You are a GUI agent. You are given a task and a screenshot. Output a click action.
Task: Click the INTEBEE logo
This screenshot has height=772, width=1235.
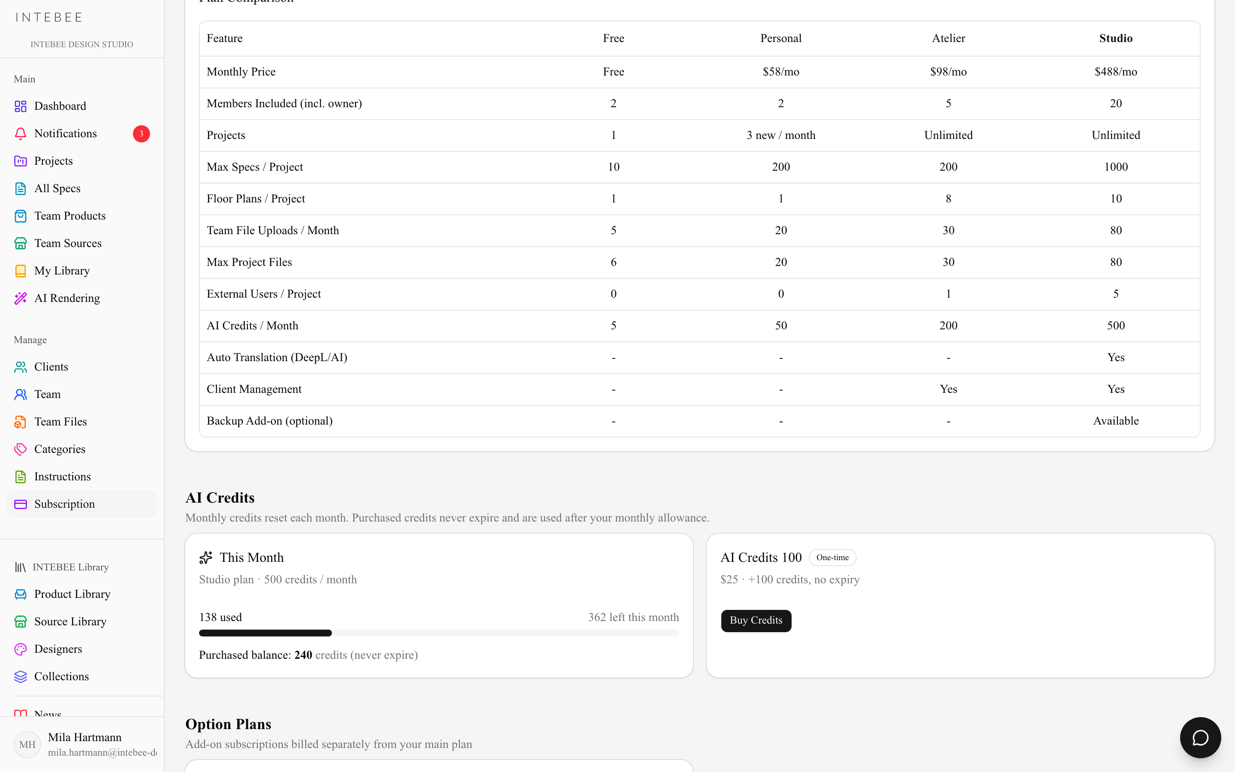(x=49, y=17)
